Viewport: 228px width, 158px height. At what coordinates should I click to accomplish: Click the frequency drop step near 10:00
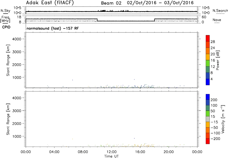[x=97, y=20]
